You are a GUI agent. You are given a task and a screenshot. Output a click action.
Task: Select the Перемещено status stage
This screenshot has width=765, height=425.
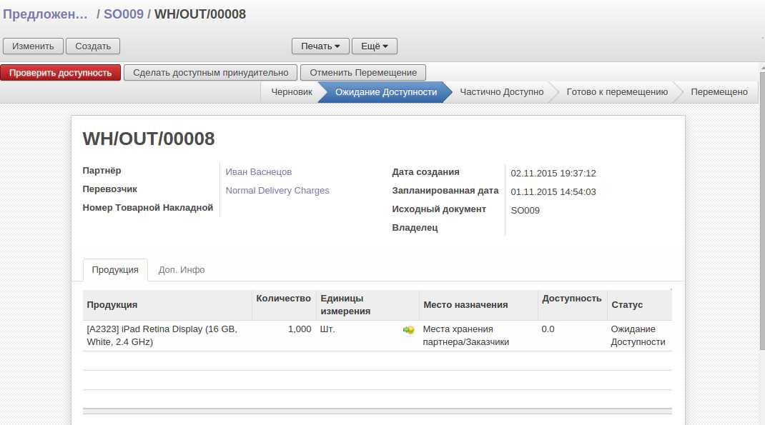(719, 92)
